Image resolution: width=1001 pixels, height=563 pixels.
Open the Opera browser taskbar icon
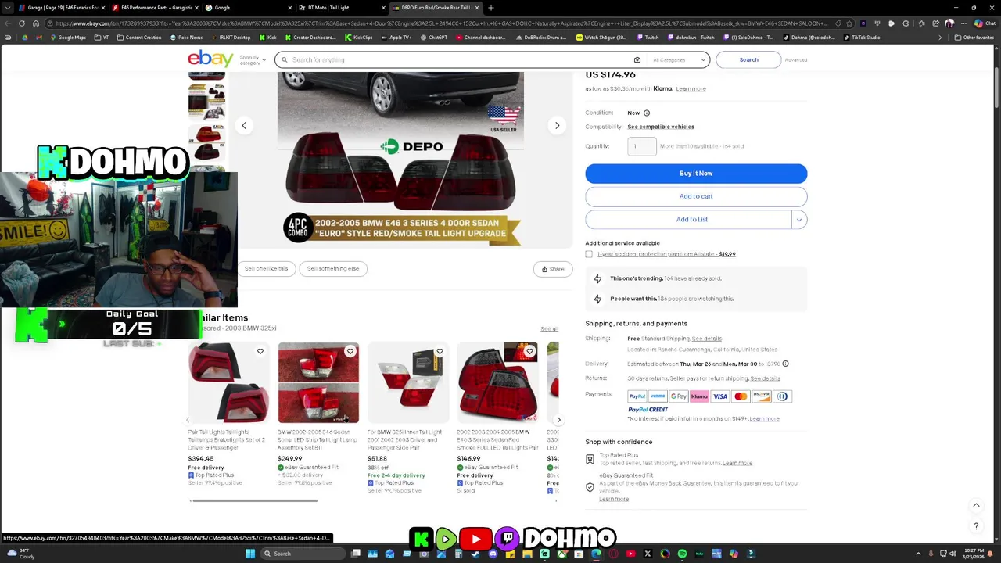click(x=613, y=554)
